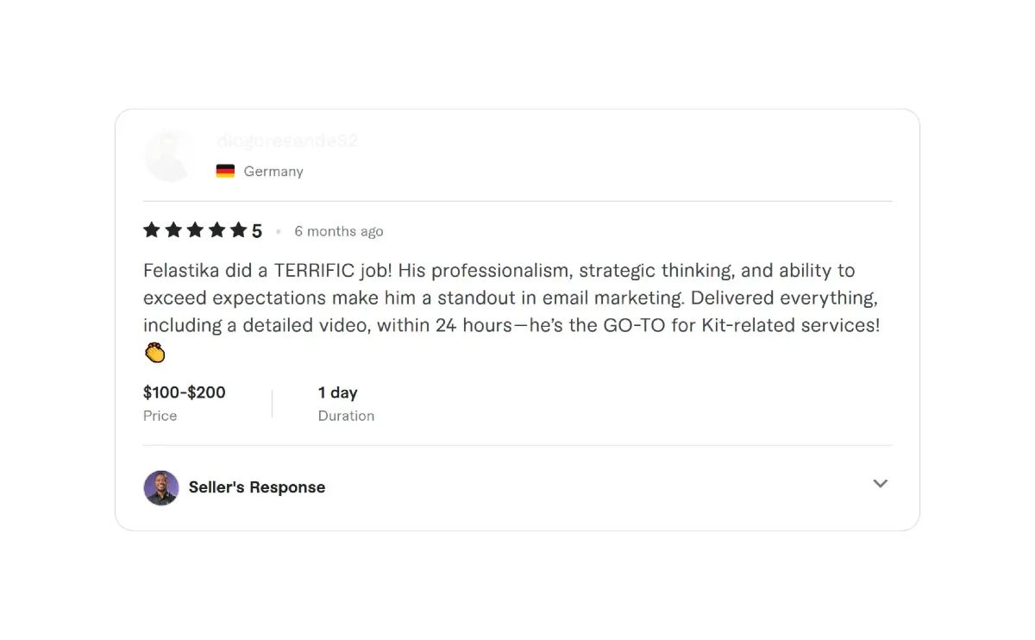Click the $100-$200 price value
The image size is (1035, 640).
tap(185, 392)
